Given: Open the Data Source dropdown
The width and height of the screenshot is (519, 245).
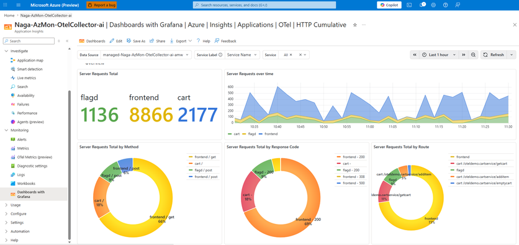Looking at the screenshot, I should click(x=146, y=55).
